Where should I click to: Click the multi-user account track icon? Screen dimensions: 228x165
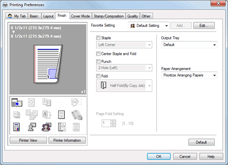pos(47,127)
